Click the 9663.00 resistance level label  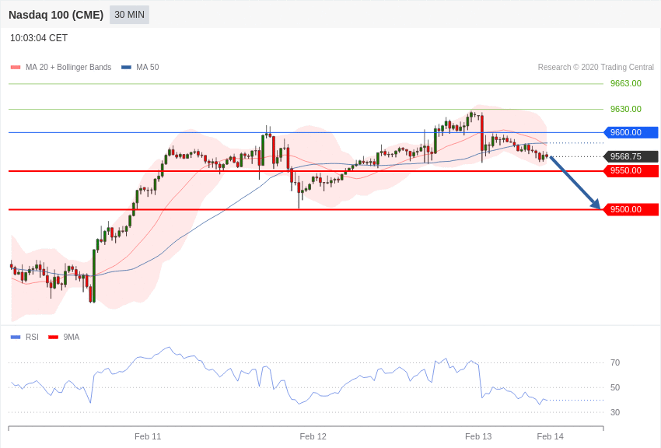(625, 83)
